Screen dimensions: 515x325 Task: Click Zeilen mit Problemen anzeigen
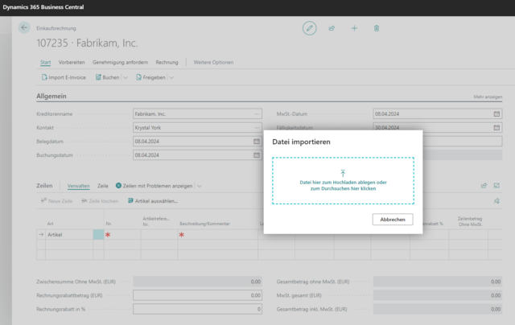(x=154, y=186)
